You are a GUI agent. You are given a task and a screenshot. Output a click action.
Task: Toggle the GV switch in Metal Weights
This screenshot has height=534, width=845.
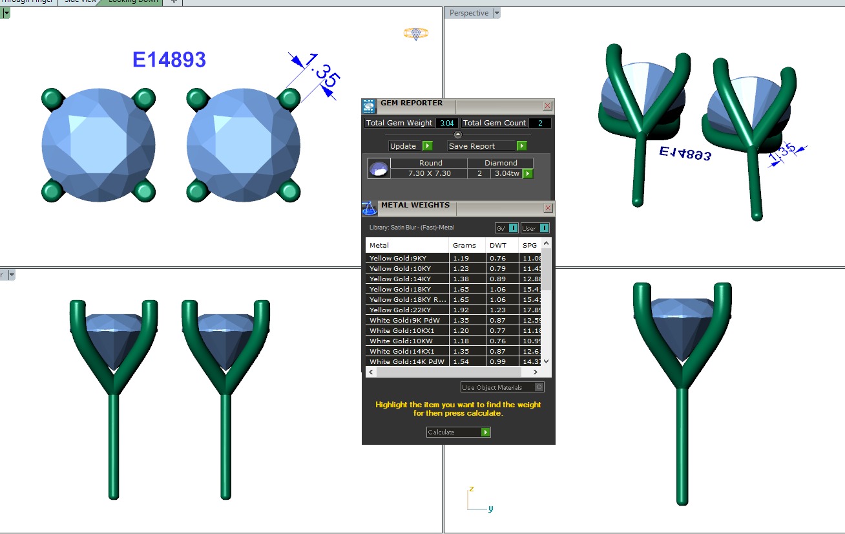(x=506, y=228)
